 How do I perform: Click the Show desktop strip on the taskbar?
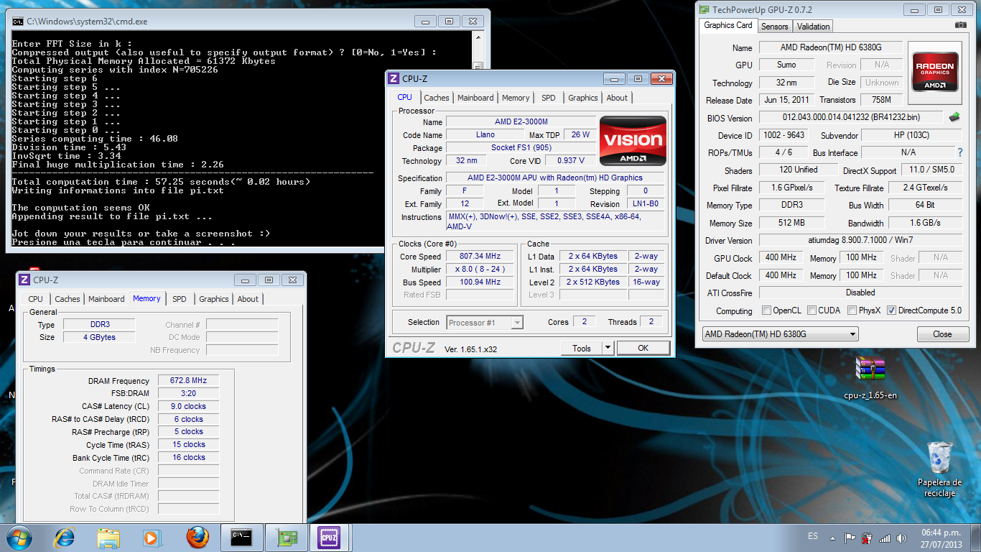tap(975, 538)
